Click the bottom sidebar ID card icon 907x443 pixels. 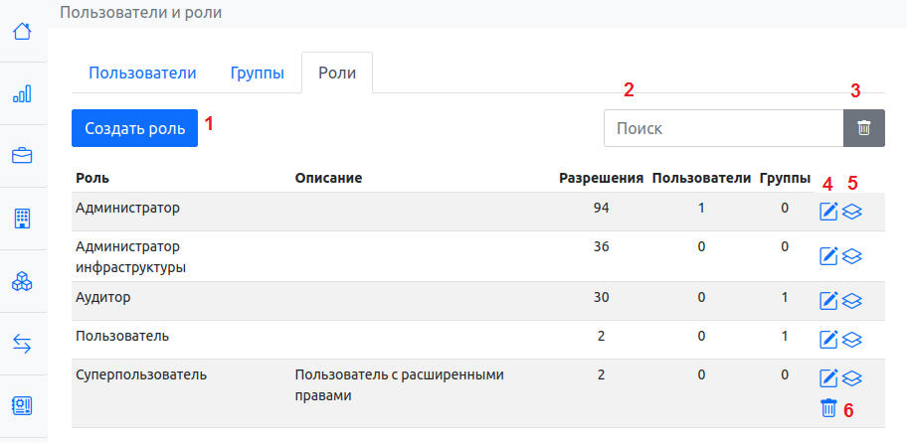tap(22, 406)
